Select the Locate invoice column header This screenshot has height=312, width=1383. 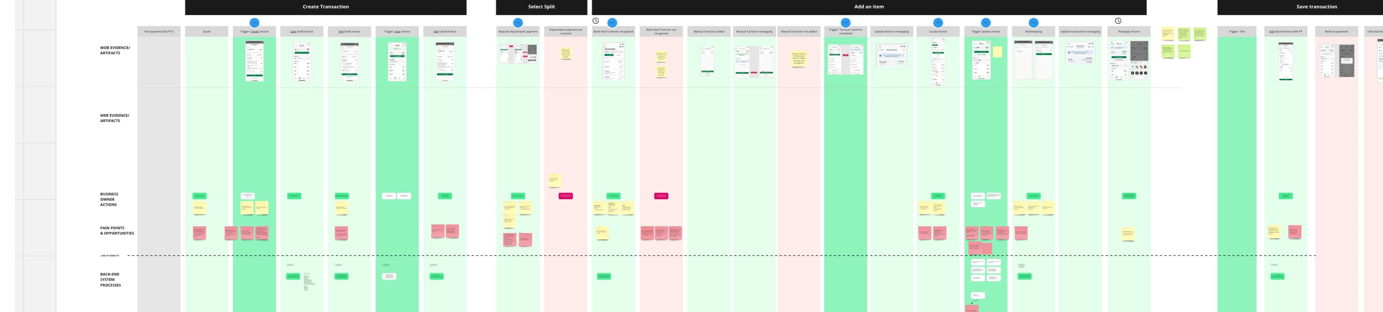pos(938,32)
